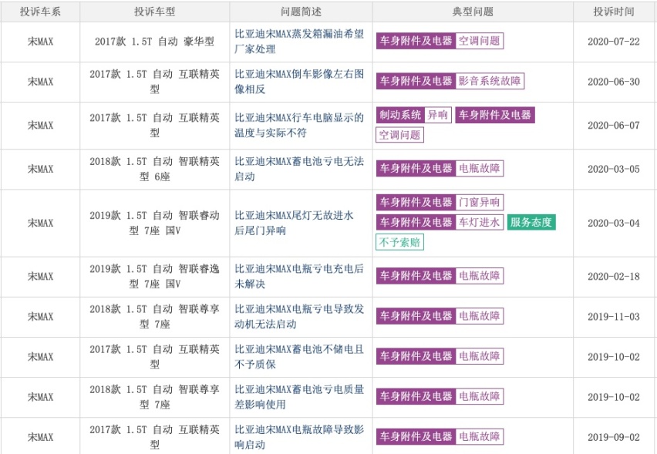
Task: Select 宋MAX series cell in the 2020-03-04 row
Action: tap(40, 223)
